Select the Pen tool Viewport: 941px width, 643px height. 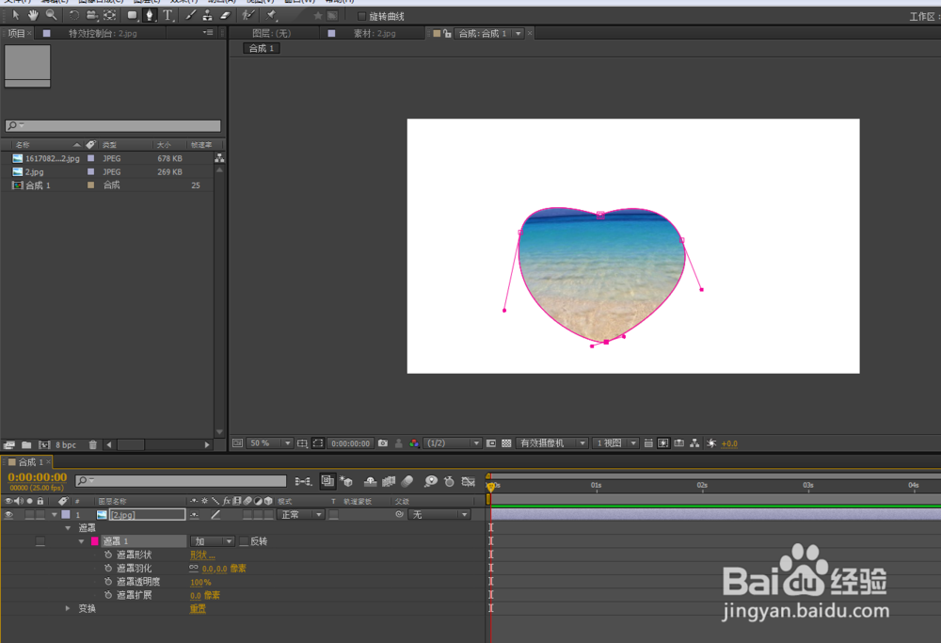point(150,15)
